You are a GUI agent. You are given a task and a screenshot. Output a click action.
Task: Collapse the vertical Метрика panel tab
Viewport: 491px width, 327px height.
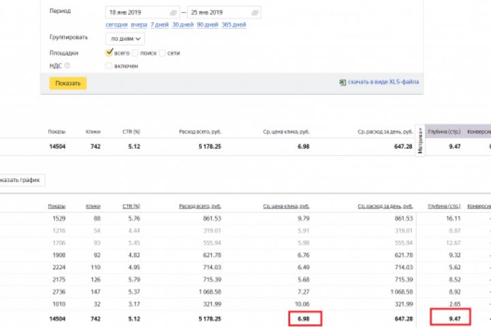(x=420, y=140)
